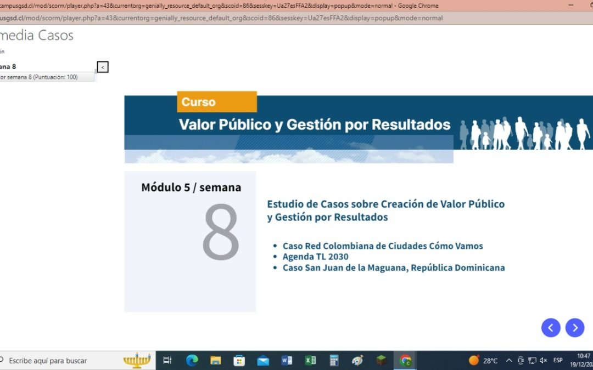Open Task View from the taskbar
Image resolution: width=593 pixels, height=370 pixels.
point(167,360)
